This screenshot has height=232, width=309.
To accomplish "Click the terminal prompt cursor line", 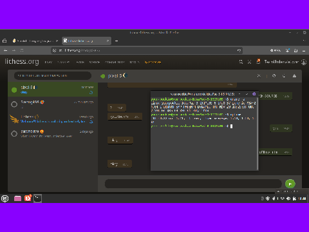I will [192, 126].
